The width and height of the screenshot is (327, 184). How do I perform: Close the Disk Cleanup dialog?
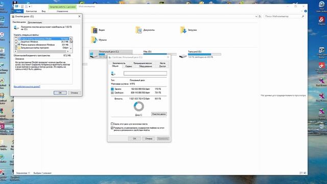coord(79,16)
